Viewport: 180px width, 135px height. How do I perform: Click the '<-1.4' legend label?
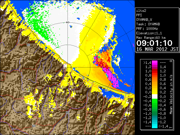point(163,126)
